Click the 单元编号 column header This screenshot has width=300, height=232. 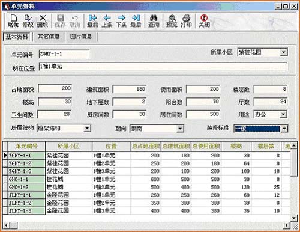click(x=26, y=147)
